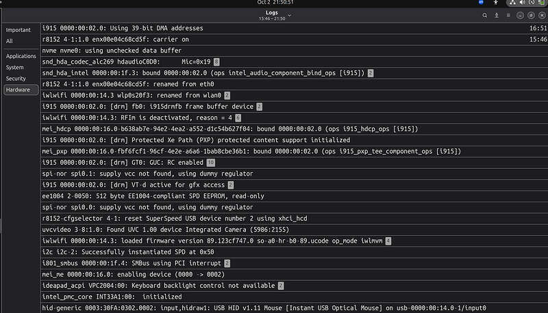Click the 15:46 timestamp
548x313 pixels.
538,40
